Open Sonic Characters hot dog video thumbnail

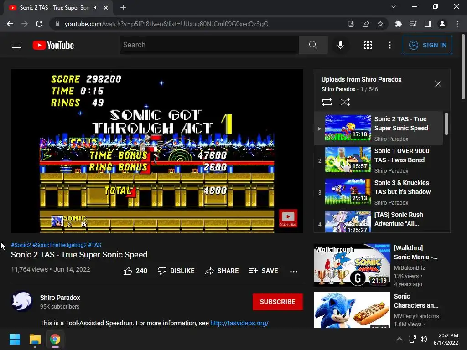(x=352, y=310)
